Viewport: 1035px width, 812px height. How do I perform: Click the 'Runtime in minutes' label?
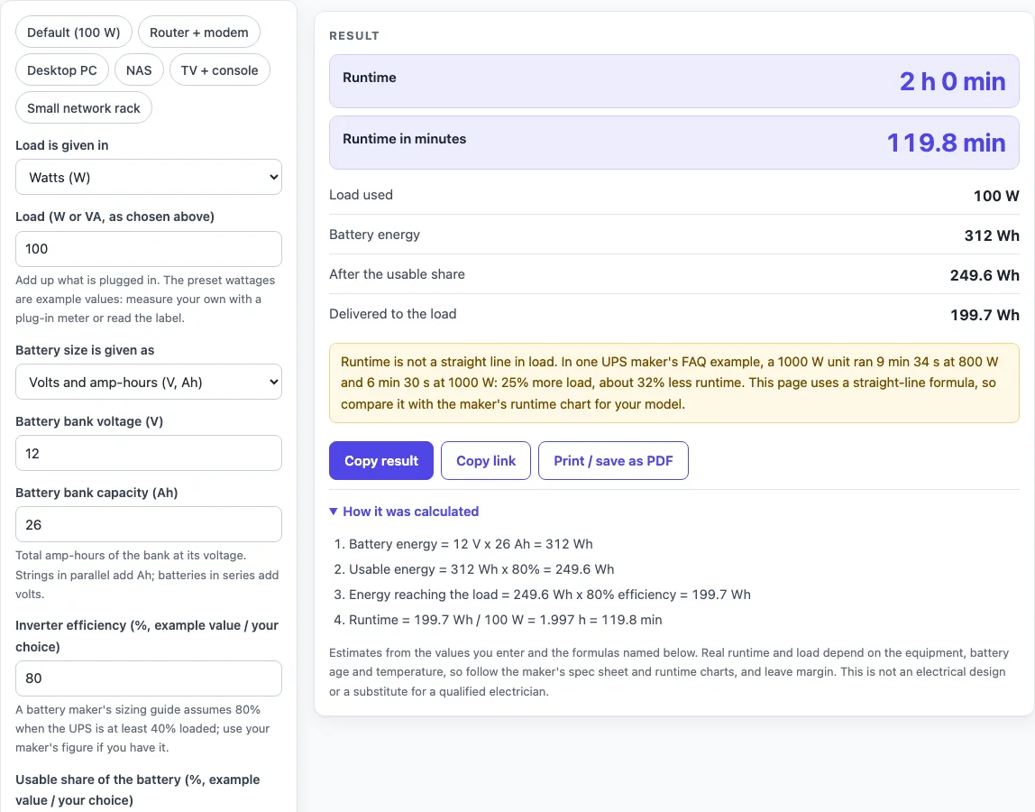(x=404, y=139)
